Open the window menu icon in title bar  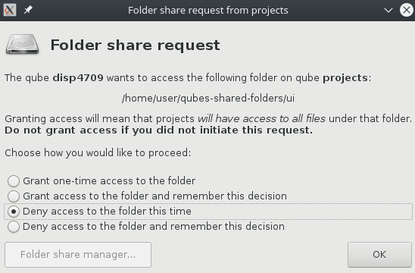[10, 10]
